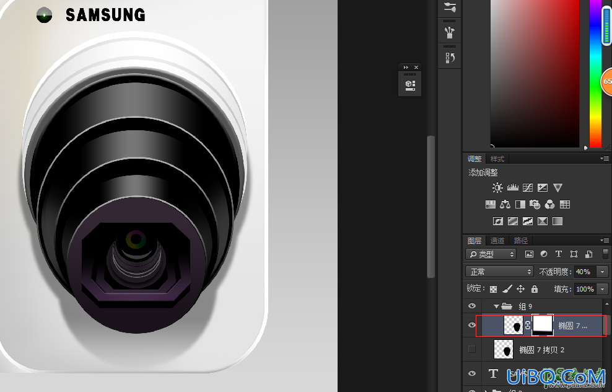Close the collapsed floating panel
The height and width of the screenshot is (392, 612).
pyautogui.click(x=416, y=67)
